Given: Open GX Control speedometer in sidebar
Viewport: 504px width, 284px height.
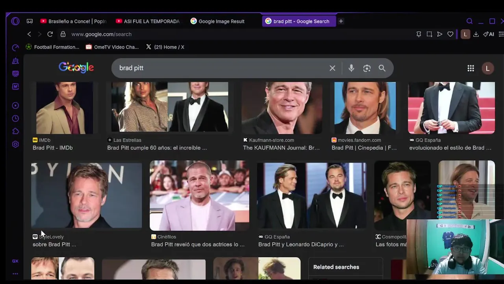Looking at the screenshot, I should coord(15,48).
